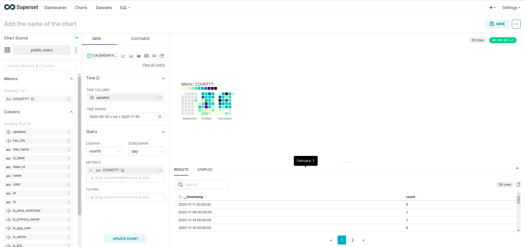Open the plus create-new menu
Image resolution: width=525 pixels, height=247 pixels.
(x=492, y=8)
